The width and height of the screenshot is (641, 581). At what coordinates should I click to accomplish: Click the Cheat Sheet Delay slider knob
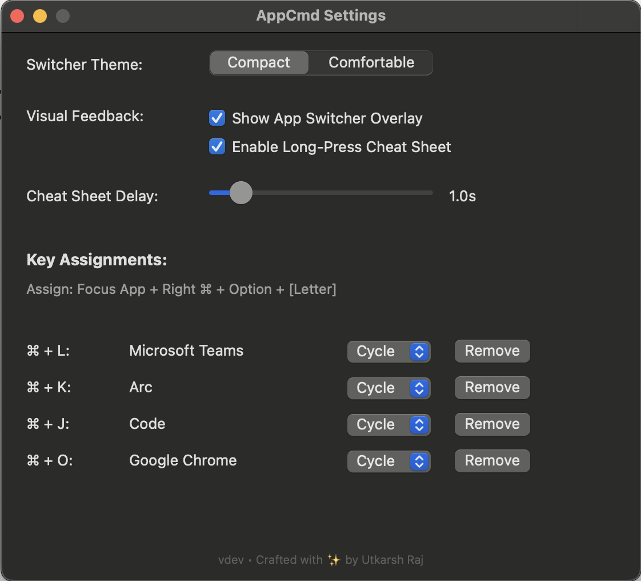click(x=241, y=193)
